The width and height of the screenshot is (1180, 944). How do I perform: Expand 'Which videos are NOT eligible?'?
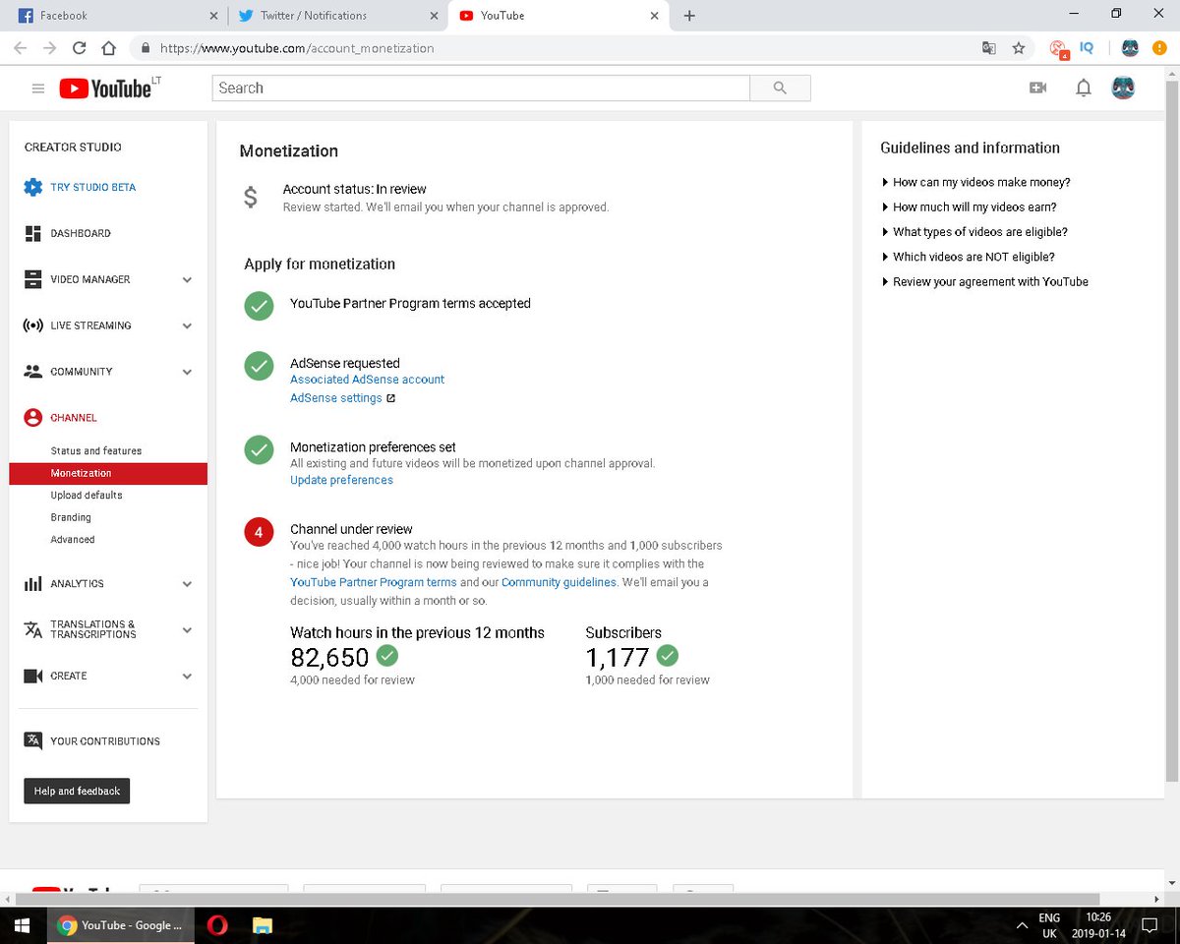click(968, 257)
